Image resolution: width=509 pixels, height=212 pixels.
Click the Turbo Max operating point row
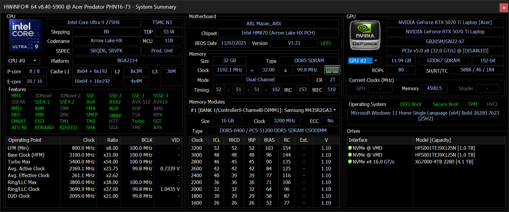pos(94,162)
